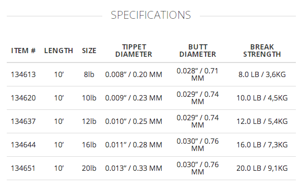
Task: Select the 8lb size cell
Action: pyautogui.click(x=89, y=74)
